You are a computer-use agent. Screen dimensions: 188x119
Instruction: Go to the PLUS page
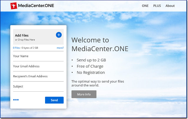pyautogui.click(x=157, y=6)
